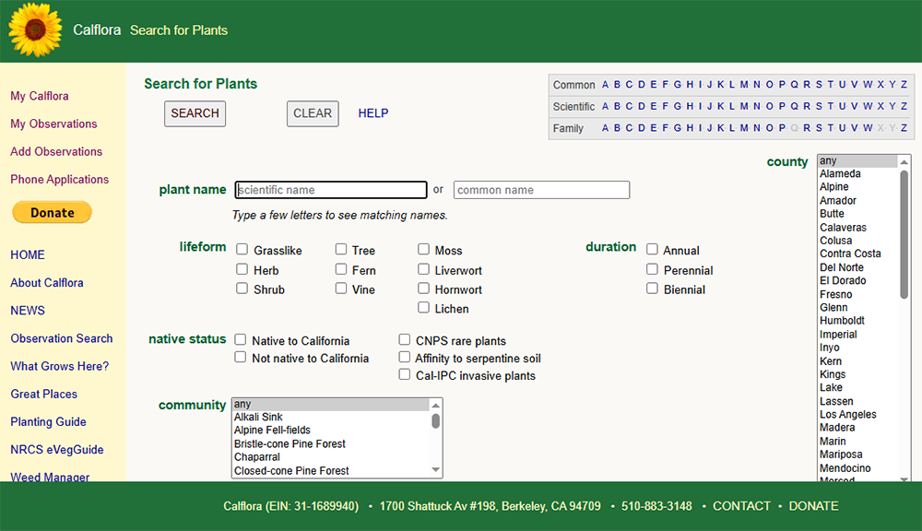
Task: Enable the CNPS rare plants filter
Action: [404, 339]
